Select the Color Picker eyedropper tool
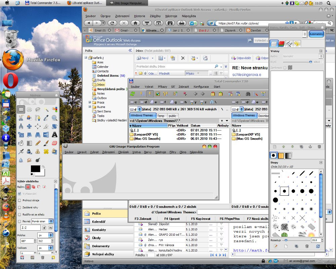 46,118
